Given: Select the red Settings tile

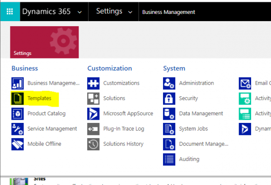Looking at the screenshot, I should pos(44,42).
